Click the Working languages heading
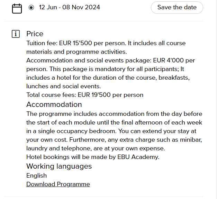 (x=59, y=166)
